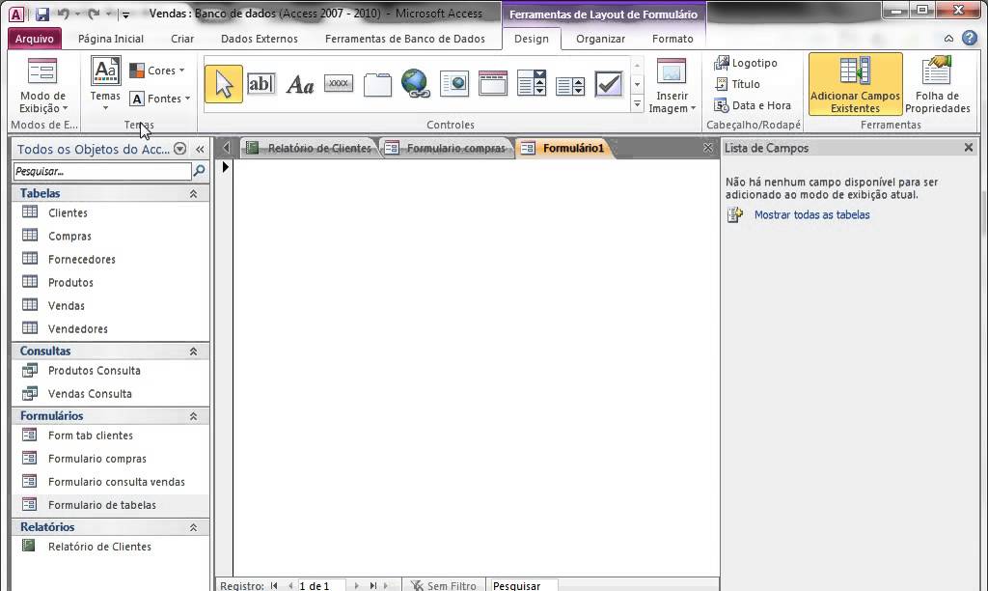The image size is (988, 591).
Task: Go to last record navigation button
Action: (373, 585)
